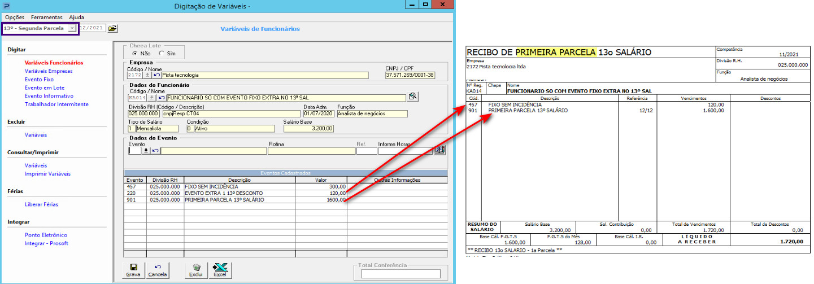Screen dimensions: 814x284
Task: Open Variáveis Funcionários link under Digitar
Action: tap(54, 63)
